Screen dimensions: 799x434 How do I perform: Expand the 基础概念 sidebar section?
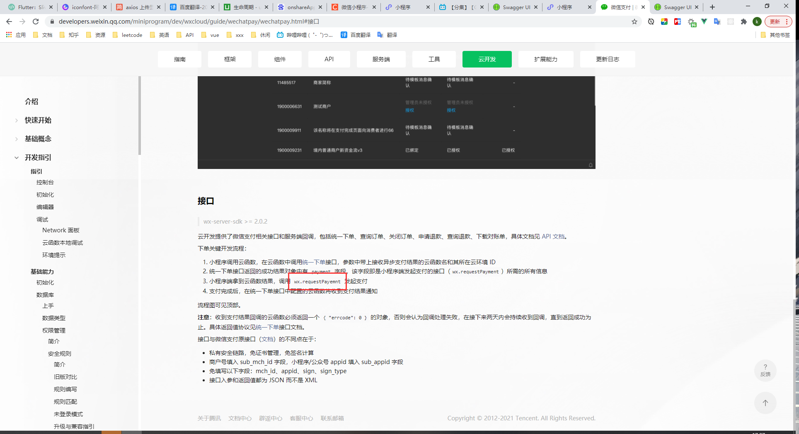17,139
